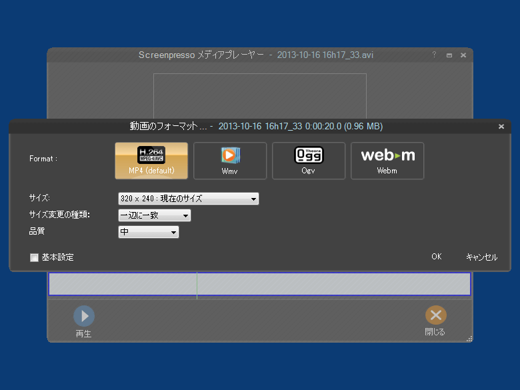Image resolution: width=520 pixels, height=390 pixels.
Task: Click the green marker on the timeline
Action: [x=197, y=285]
